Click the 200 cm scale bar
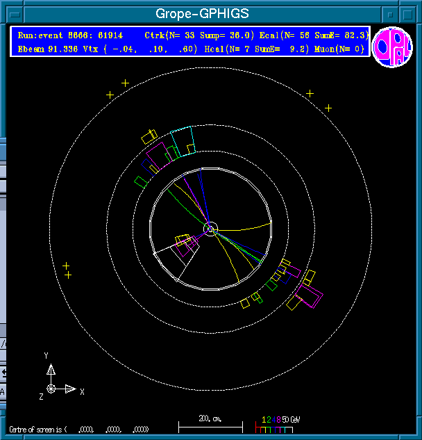Viewport: 422px width, 440px height. pos(210,425)
